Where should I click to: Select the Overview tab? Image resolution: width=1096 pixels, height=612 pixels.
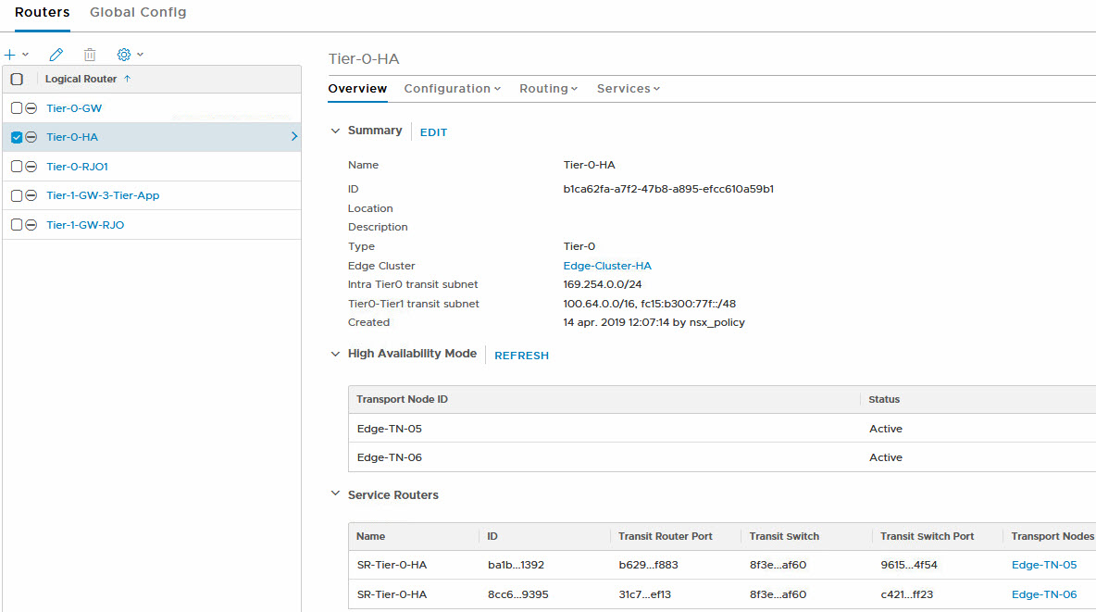(357, 89)
